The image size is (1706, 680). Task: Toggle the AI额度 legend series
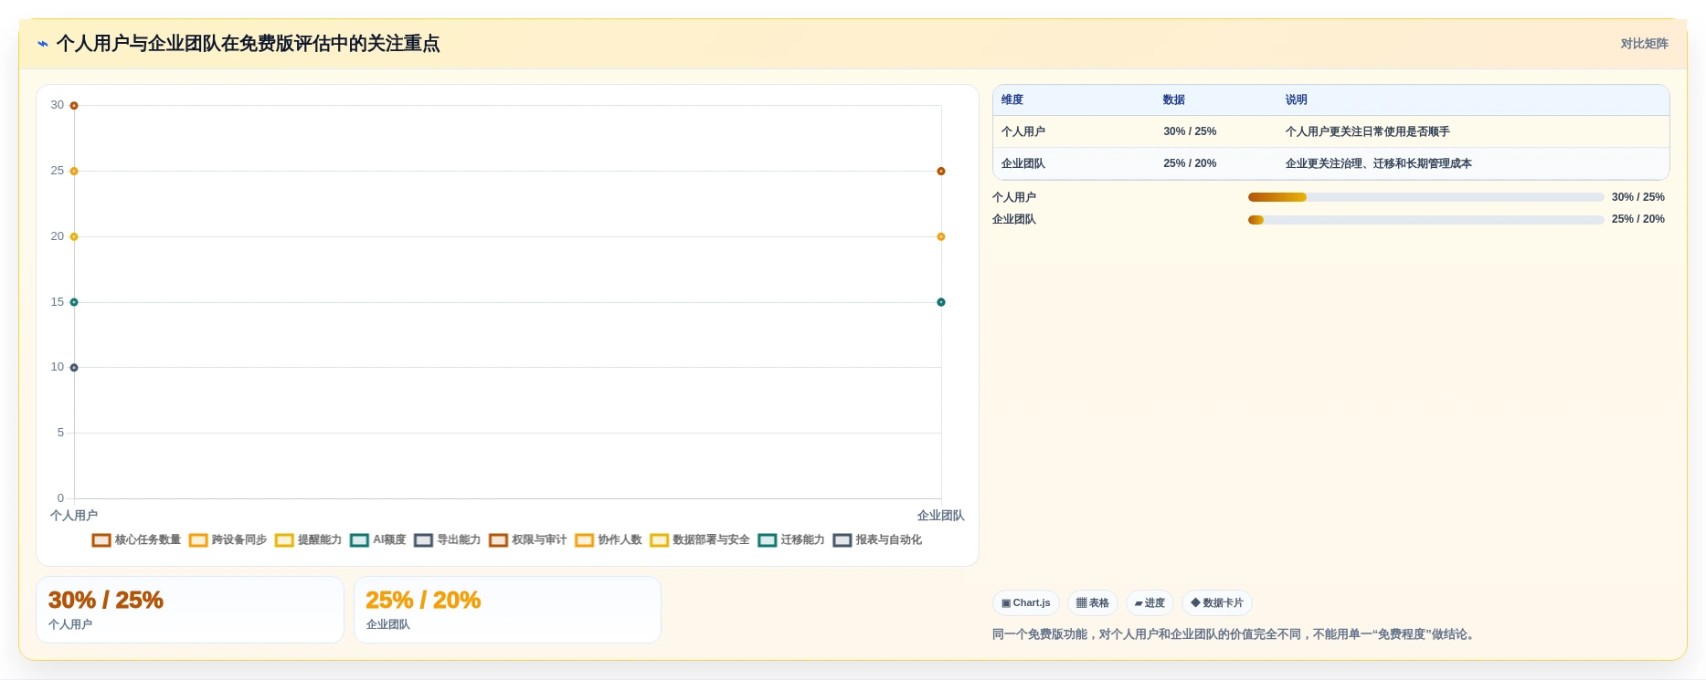point(377,540)
